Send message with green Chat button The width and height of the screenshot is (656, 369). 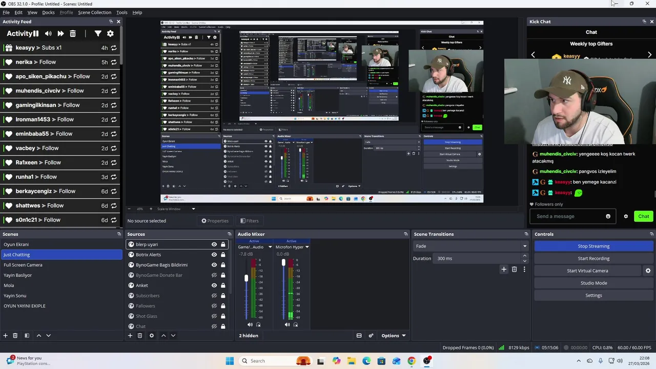click(643, 216)
